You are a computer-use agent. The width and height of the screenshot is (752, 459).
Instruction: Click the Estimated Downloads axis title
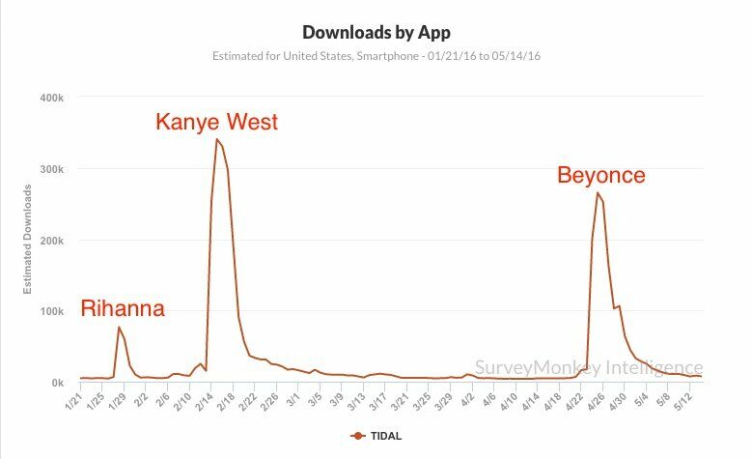pos(27,239)
